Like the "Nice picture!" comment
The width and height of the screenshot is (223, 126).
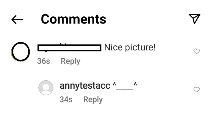coord(197,51)
